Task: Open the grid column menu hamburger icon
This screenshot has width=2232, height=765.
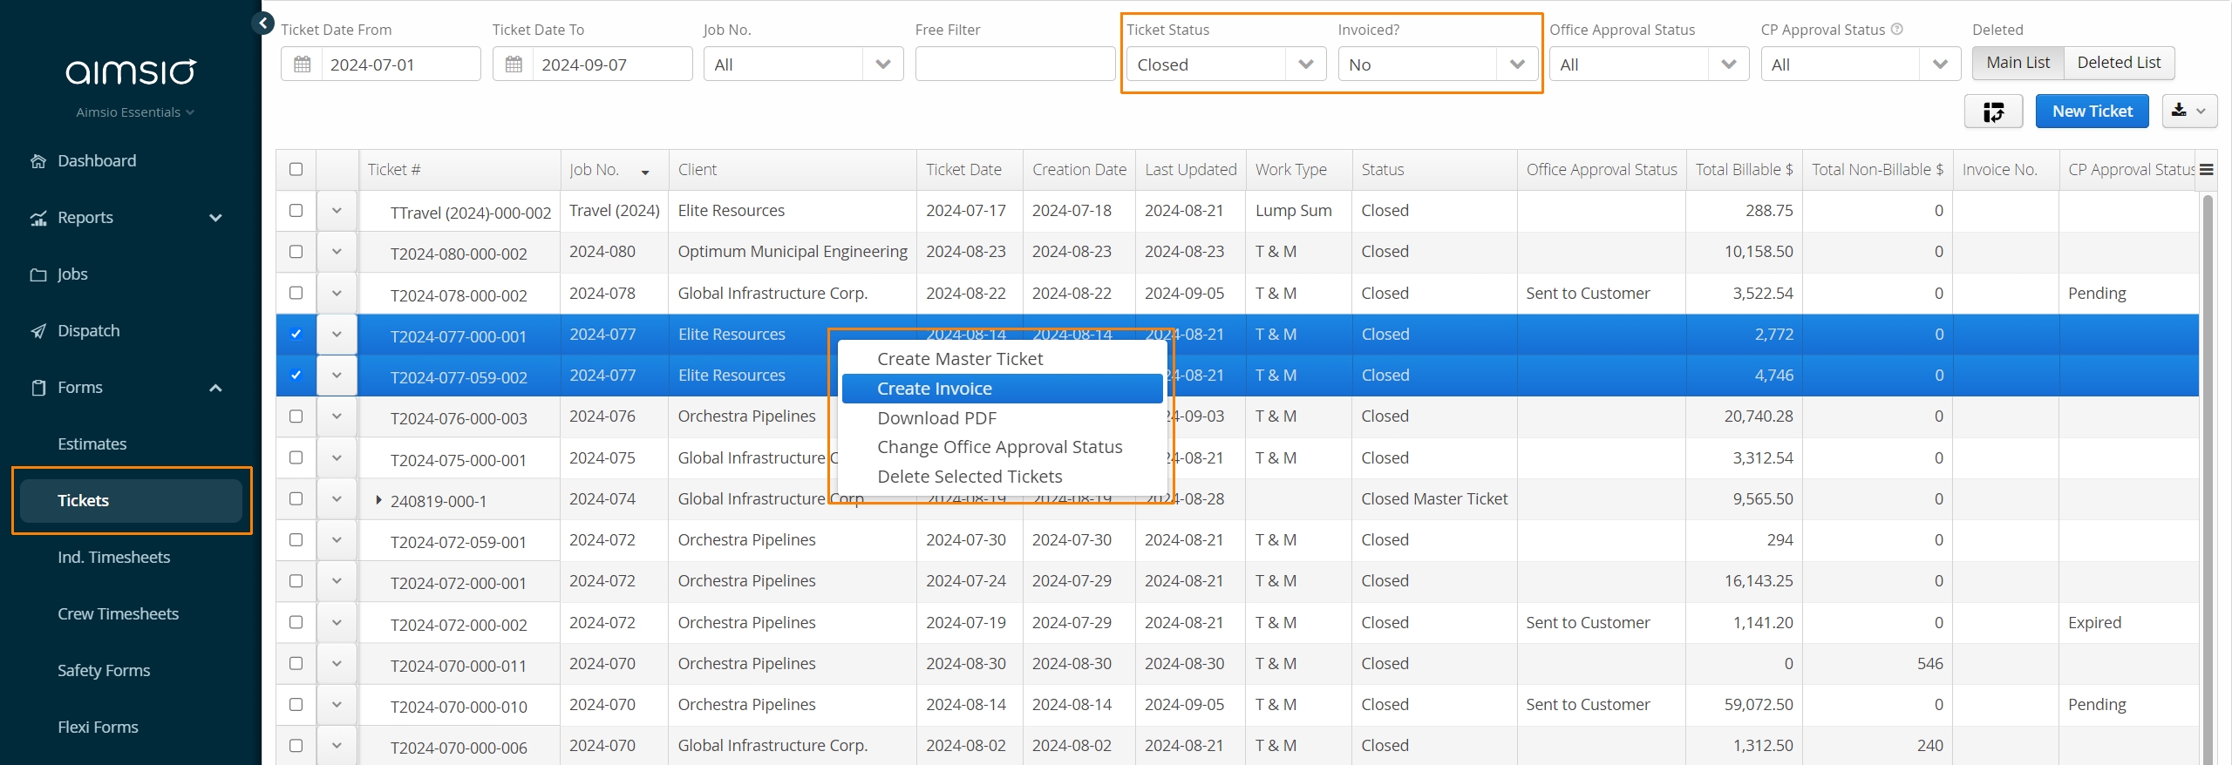Action: coord(2206,170)
